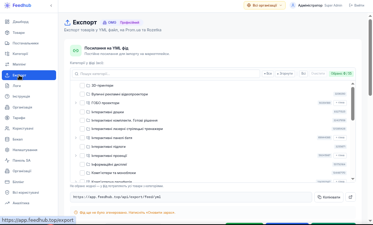Check the Вуличні рекламні відеопроектори checkbox
373x225 pixels.
pyautogui.click(x=82, y=94)
